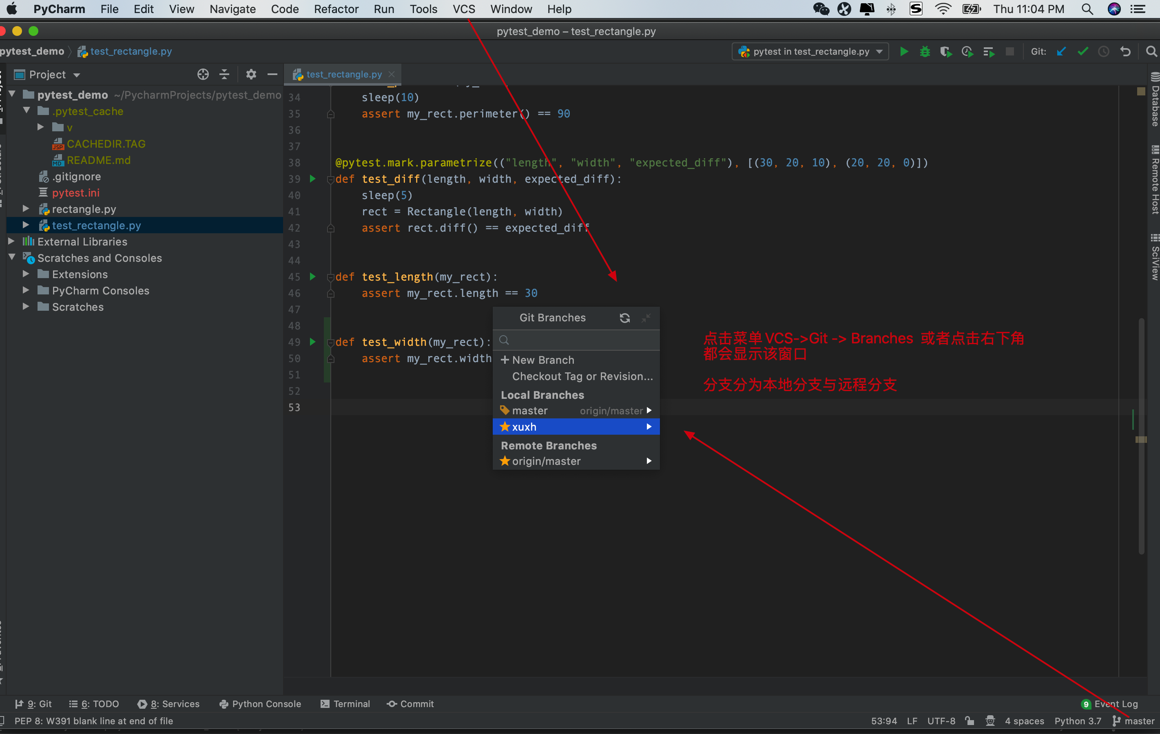Viewport: 1160px width, 734px height.
Task: Rollback changes with the undo arrow icon
Action: pyautogui.click(x=1125, y=51)
